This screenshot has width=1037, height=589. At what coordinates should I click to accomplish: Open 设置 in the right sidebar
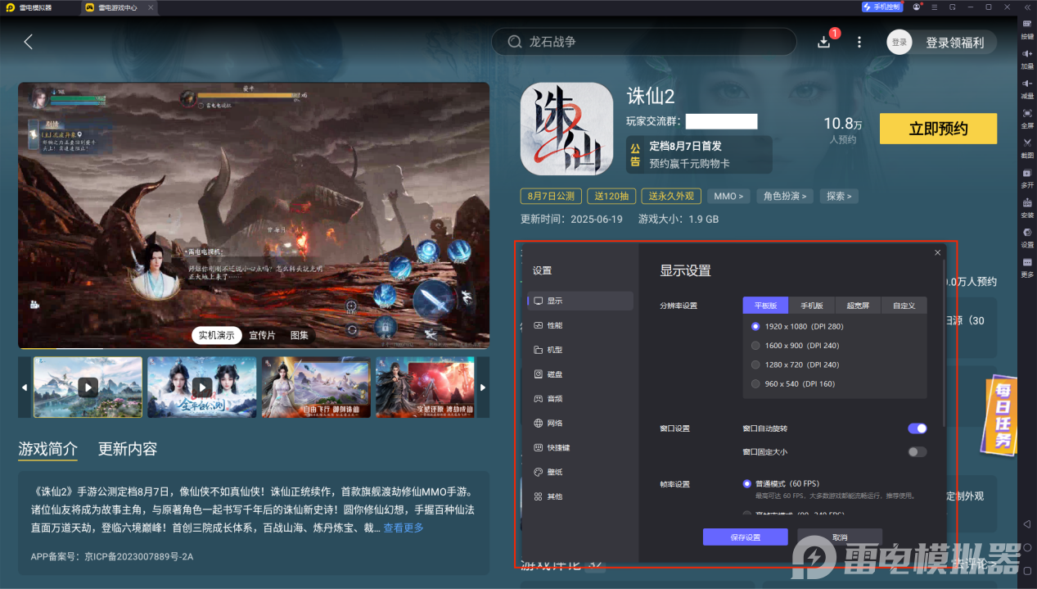(1027, 237)
